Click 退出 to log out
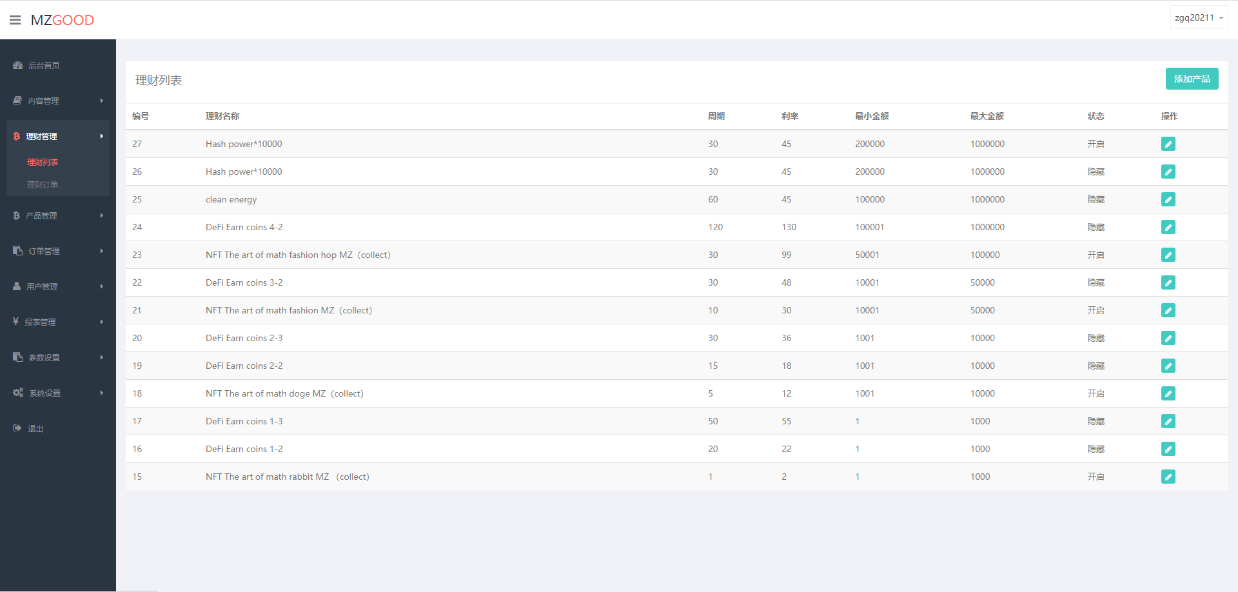This screenshot has height=592, width=1238. (35, 429)
